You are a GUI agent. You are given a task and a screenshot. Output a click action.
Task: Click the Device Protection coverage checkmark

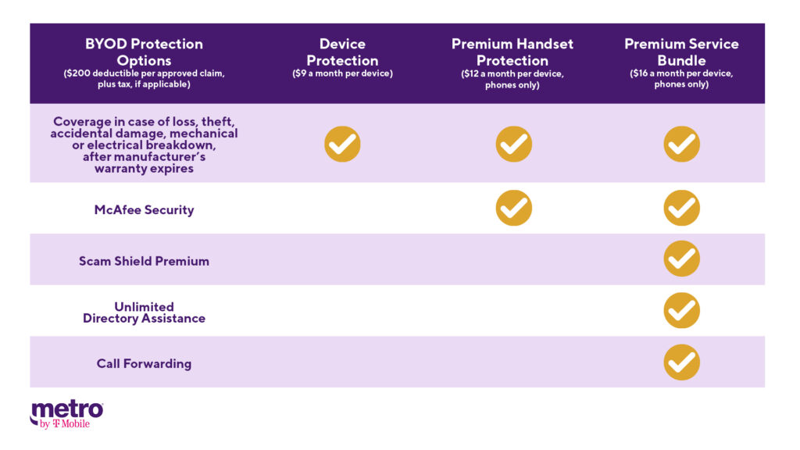(x=342, y=144)
